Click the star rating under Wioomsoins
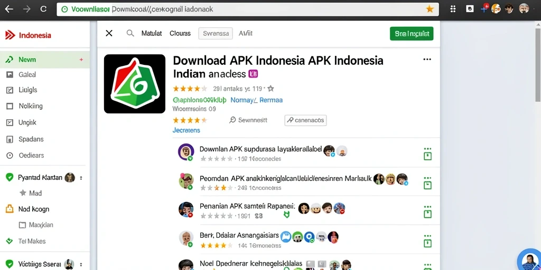Viewport: 541px width, 270px height. 190,120
